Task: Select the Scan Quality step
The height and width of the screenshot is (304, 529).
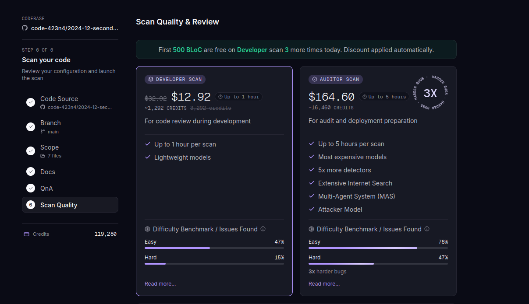Action: point(70,205)
